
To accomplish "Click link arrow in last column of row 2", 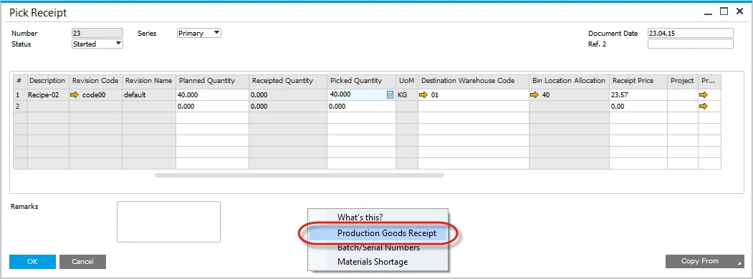I will click(704, 107).
